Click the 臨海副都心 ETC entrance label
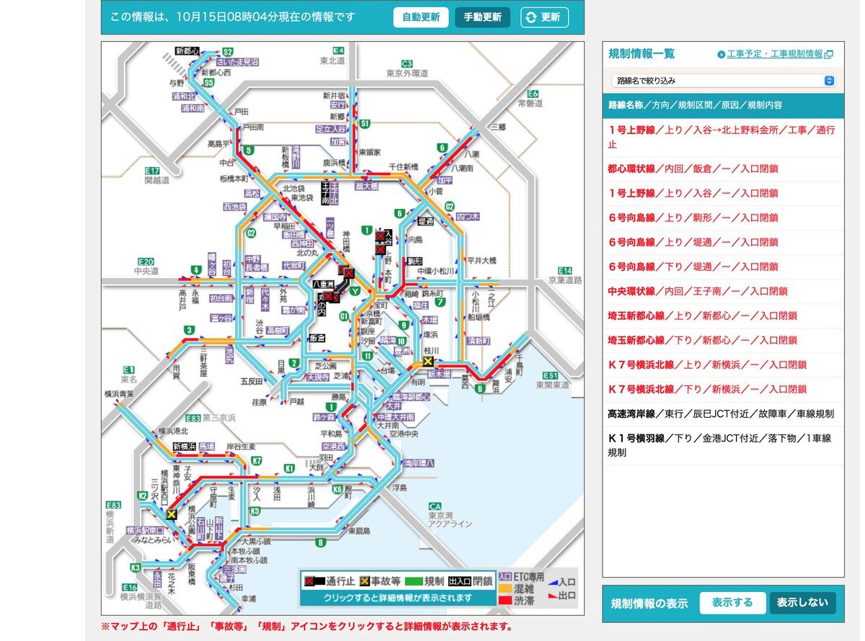Viewport: 865px width, 641px height. point(411,397)
